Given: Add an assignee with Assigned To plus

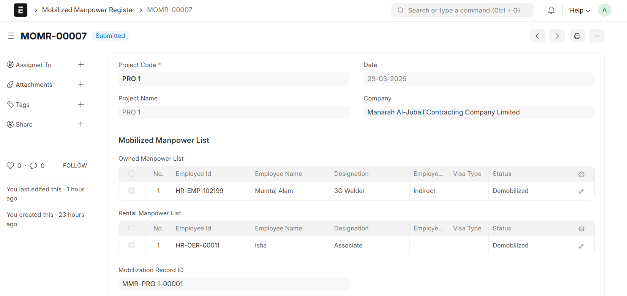Looking at the screenshot, I should (81, 65).
